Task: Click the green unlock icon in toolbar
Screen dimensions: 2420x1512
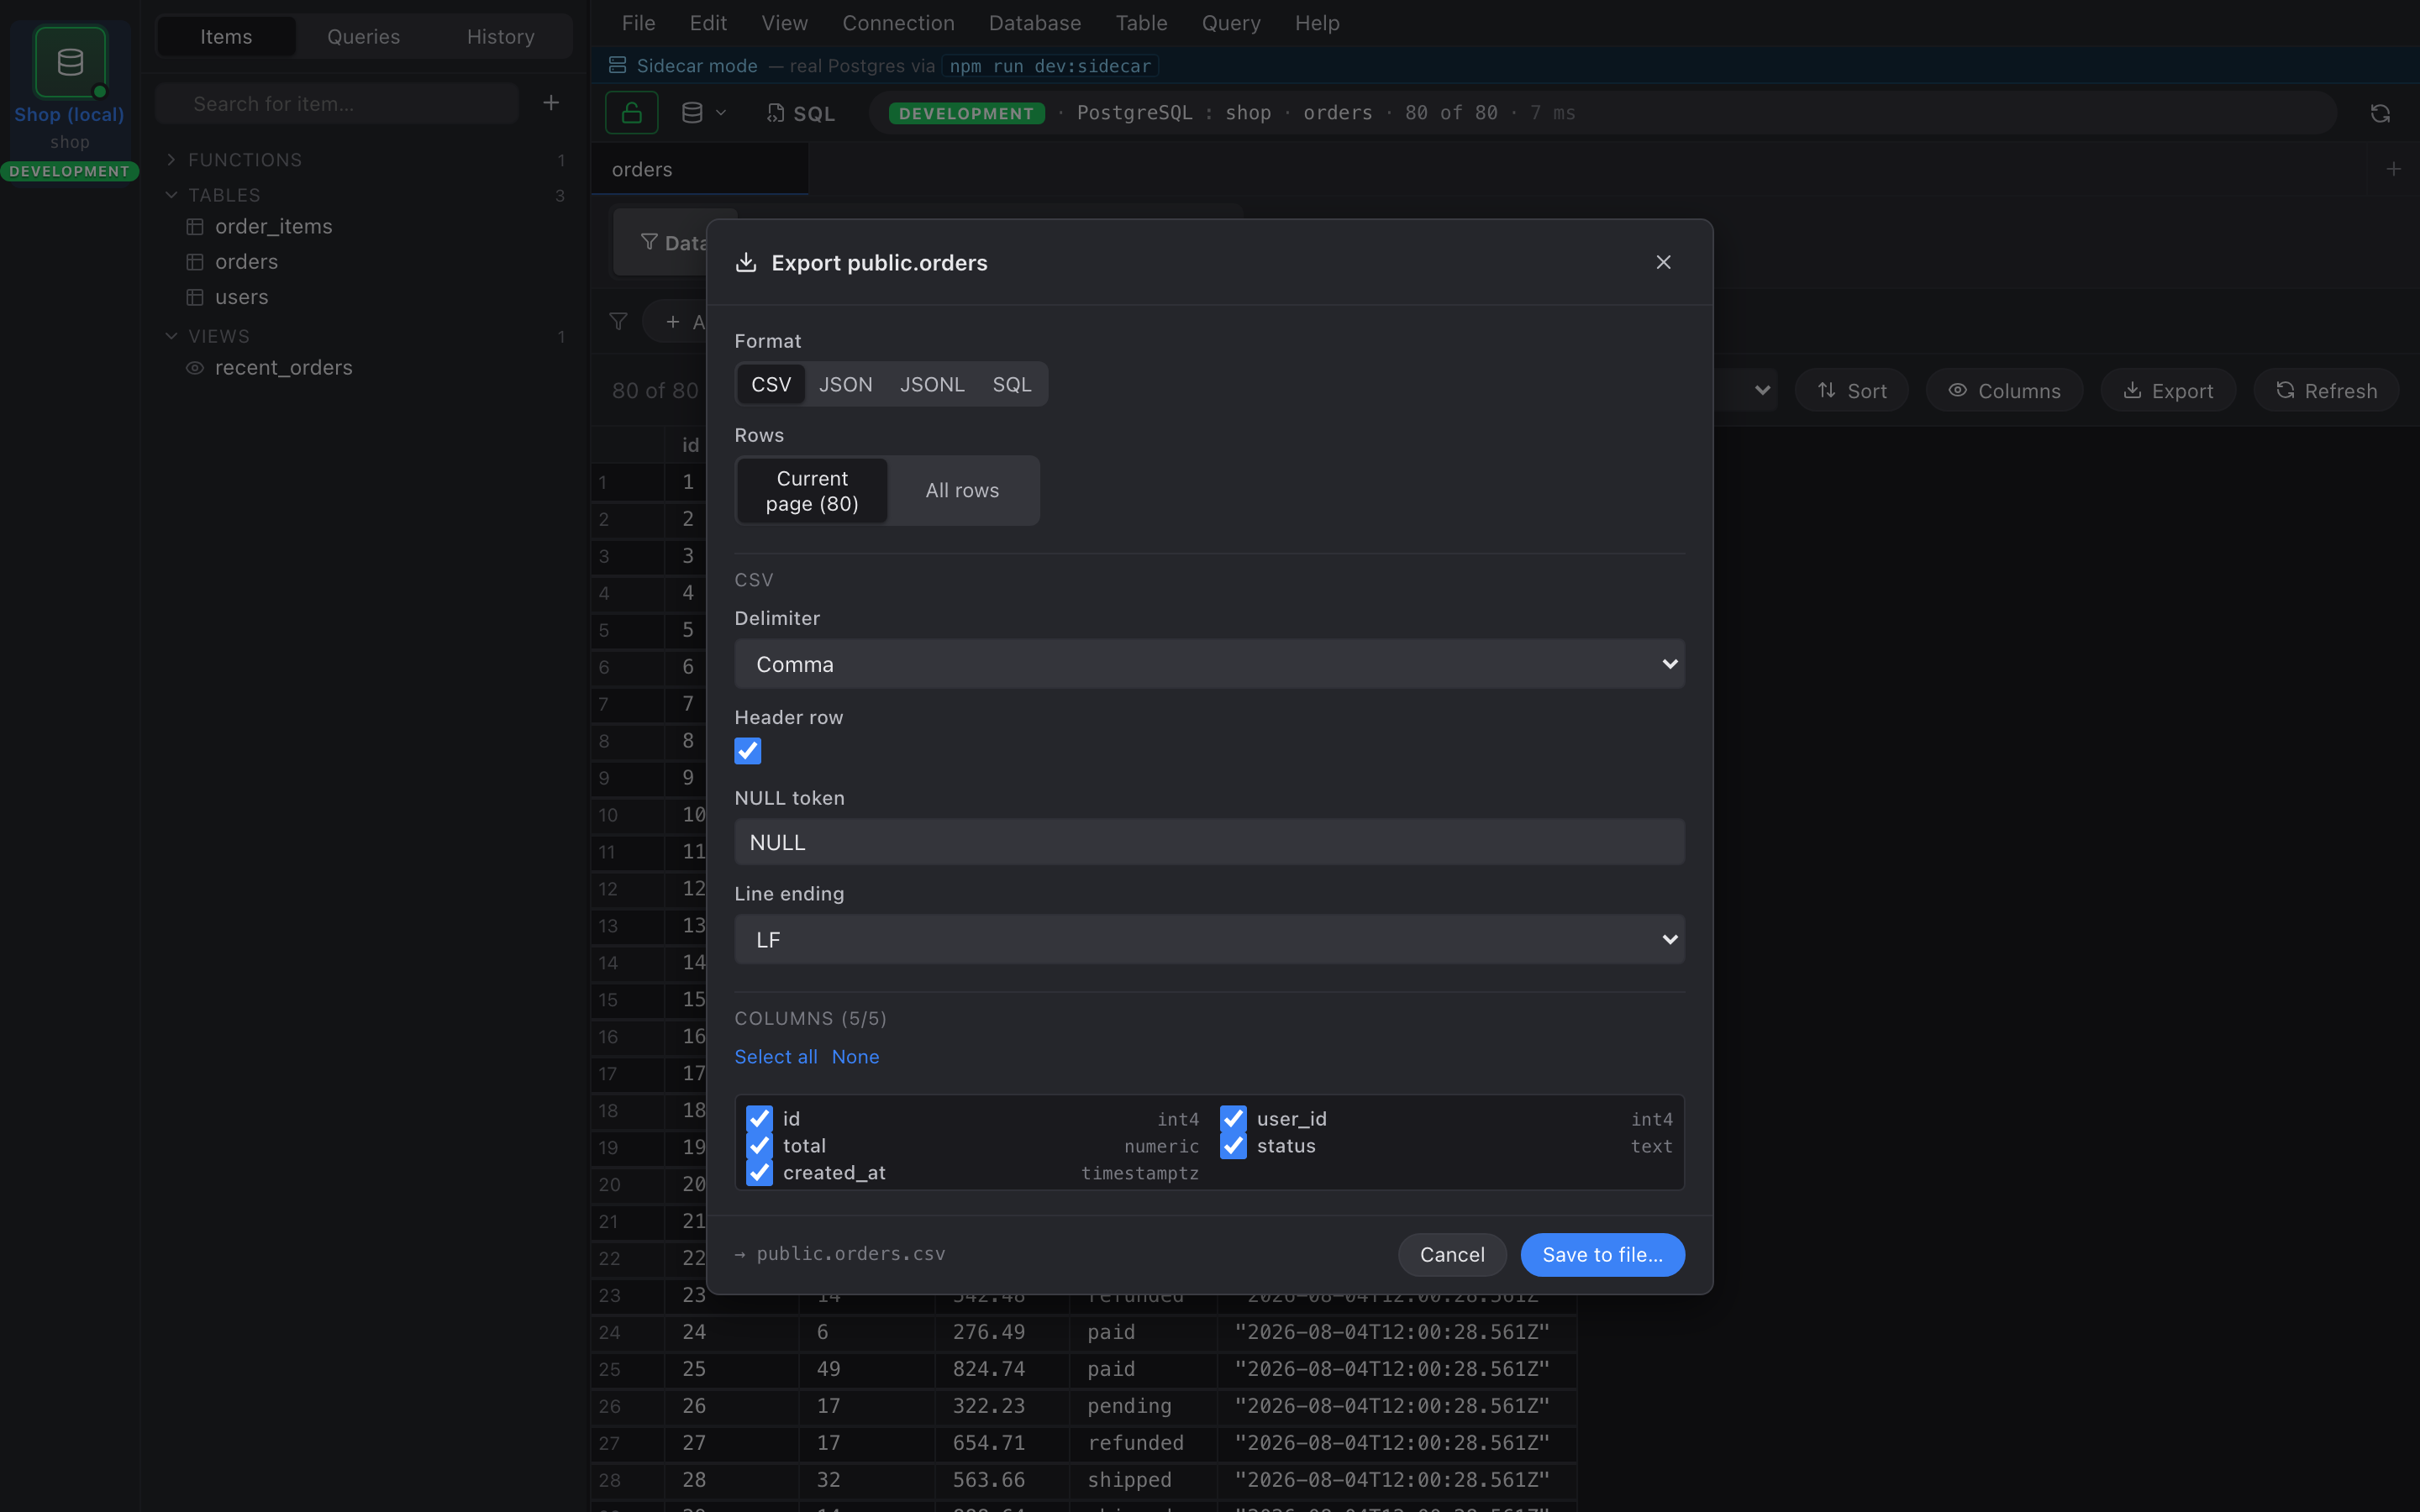Action: (x=632, y=113)
